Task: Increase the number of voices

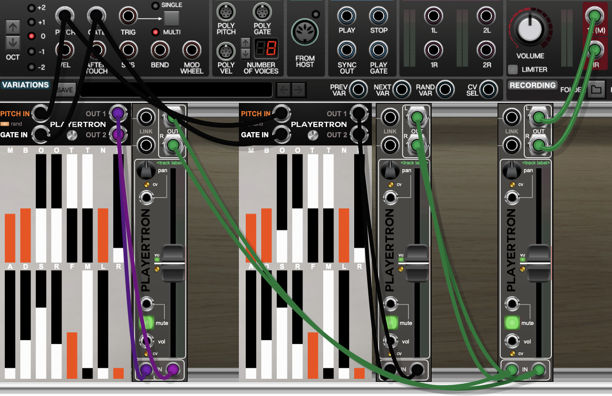Action: pyautogui.click(x=245, y=43)
